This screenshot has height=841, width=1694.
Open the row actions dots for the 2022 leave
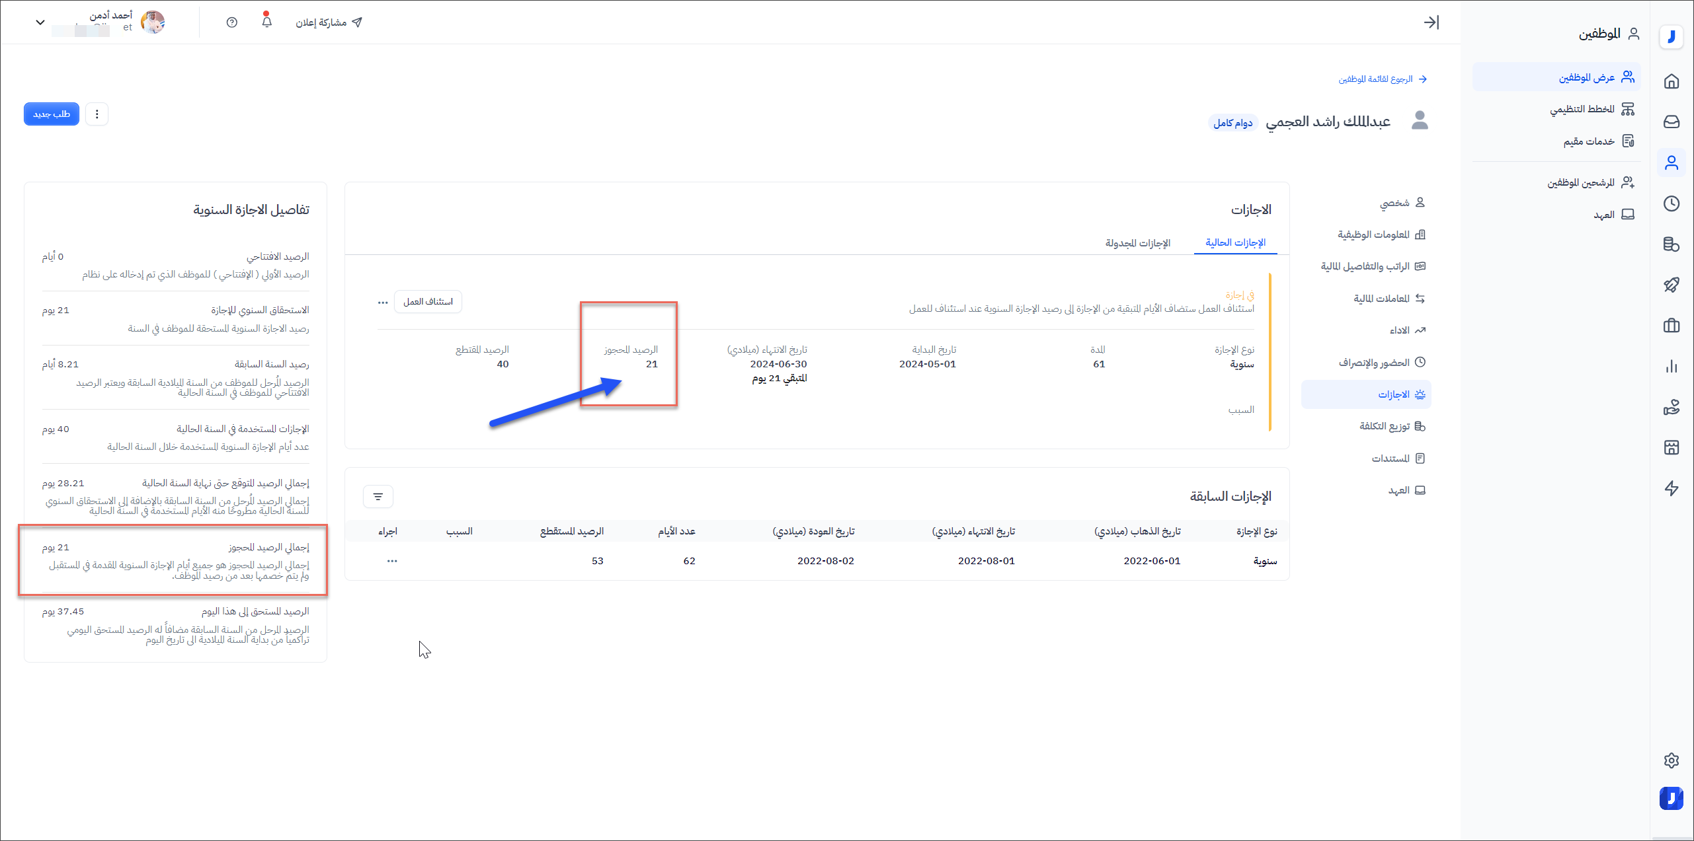(392, 561)
